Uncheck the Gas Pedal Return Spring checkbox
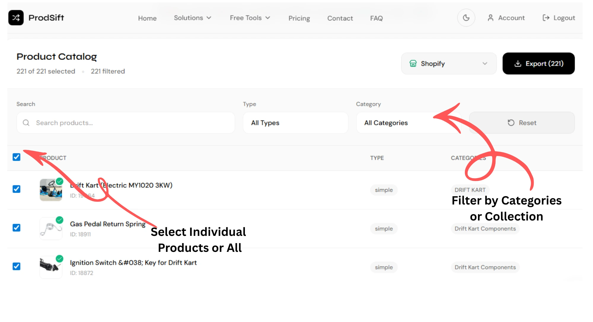The image size is (593, 322). tap(17, 228)
